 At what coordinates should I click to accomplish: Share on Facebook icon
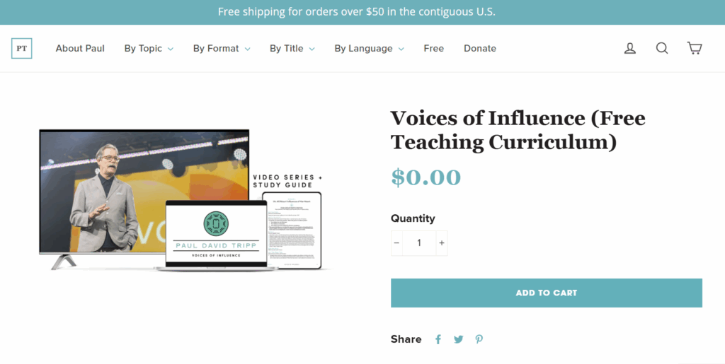(x=438, y=339)
